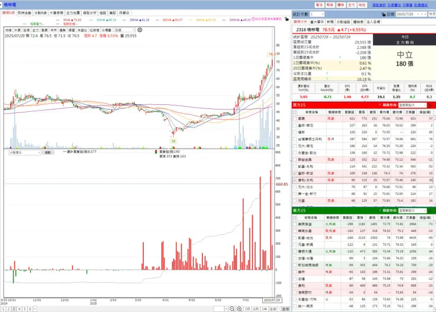Screen dimensions: 436x312
Task: Zoom in the chart with plus magnifier
Action: 239,308
